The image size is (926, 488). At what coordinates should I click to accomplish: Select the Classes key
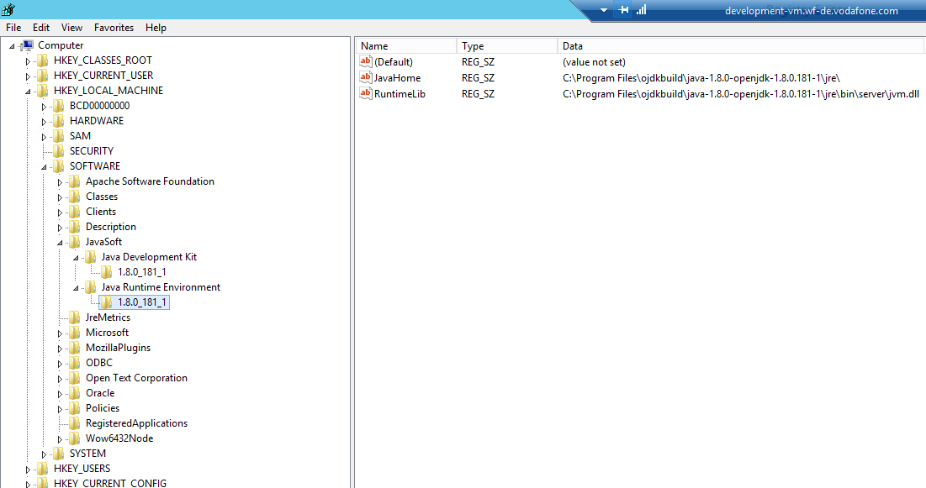pos(102,197)
